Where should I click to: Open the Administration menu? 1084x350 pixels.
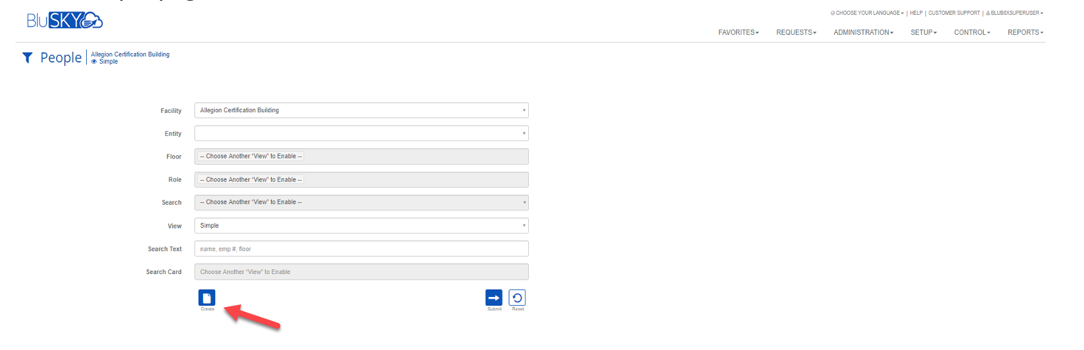[863, 32]
